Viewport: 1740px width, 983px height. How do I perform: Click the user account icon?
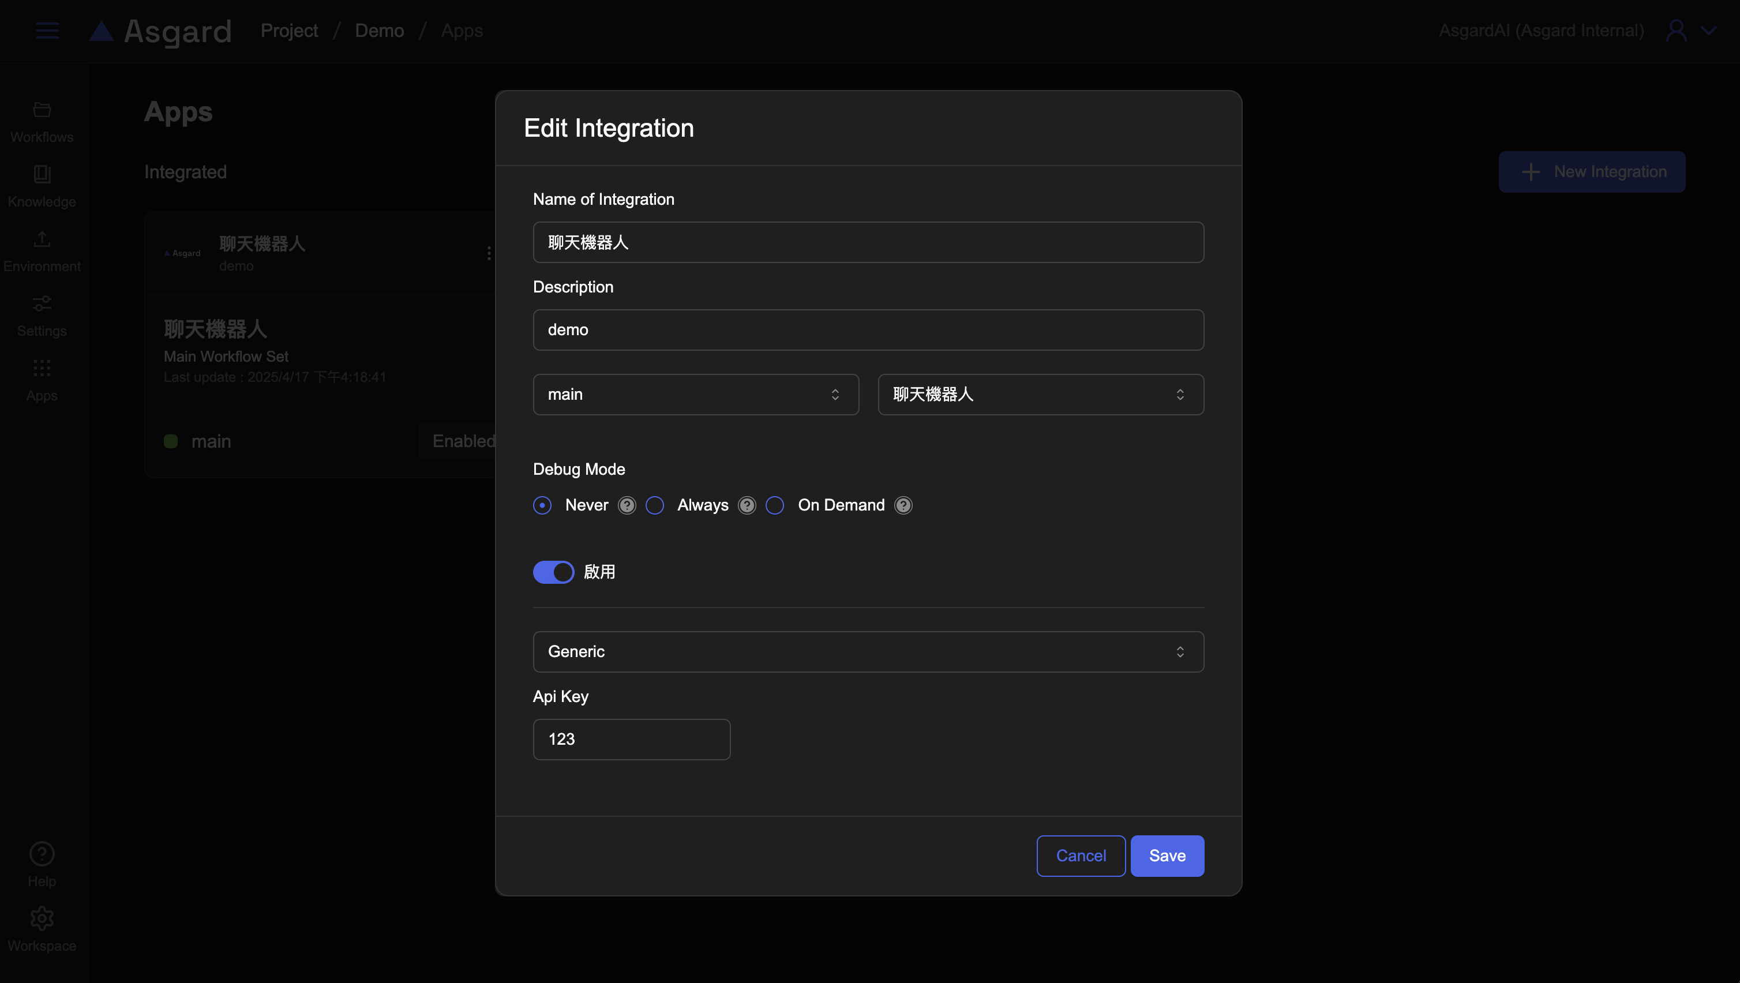(x=1677, y=31)
